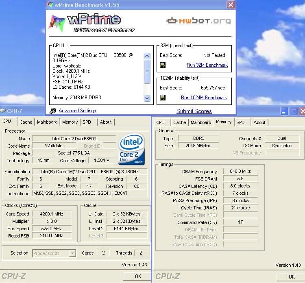Click the CPU List scrollbar thumb
Screen dimensions: 305x283
point(147,72)
